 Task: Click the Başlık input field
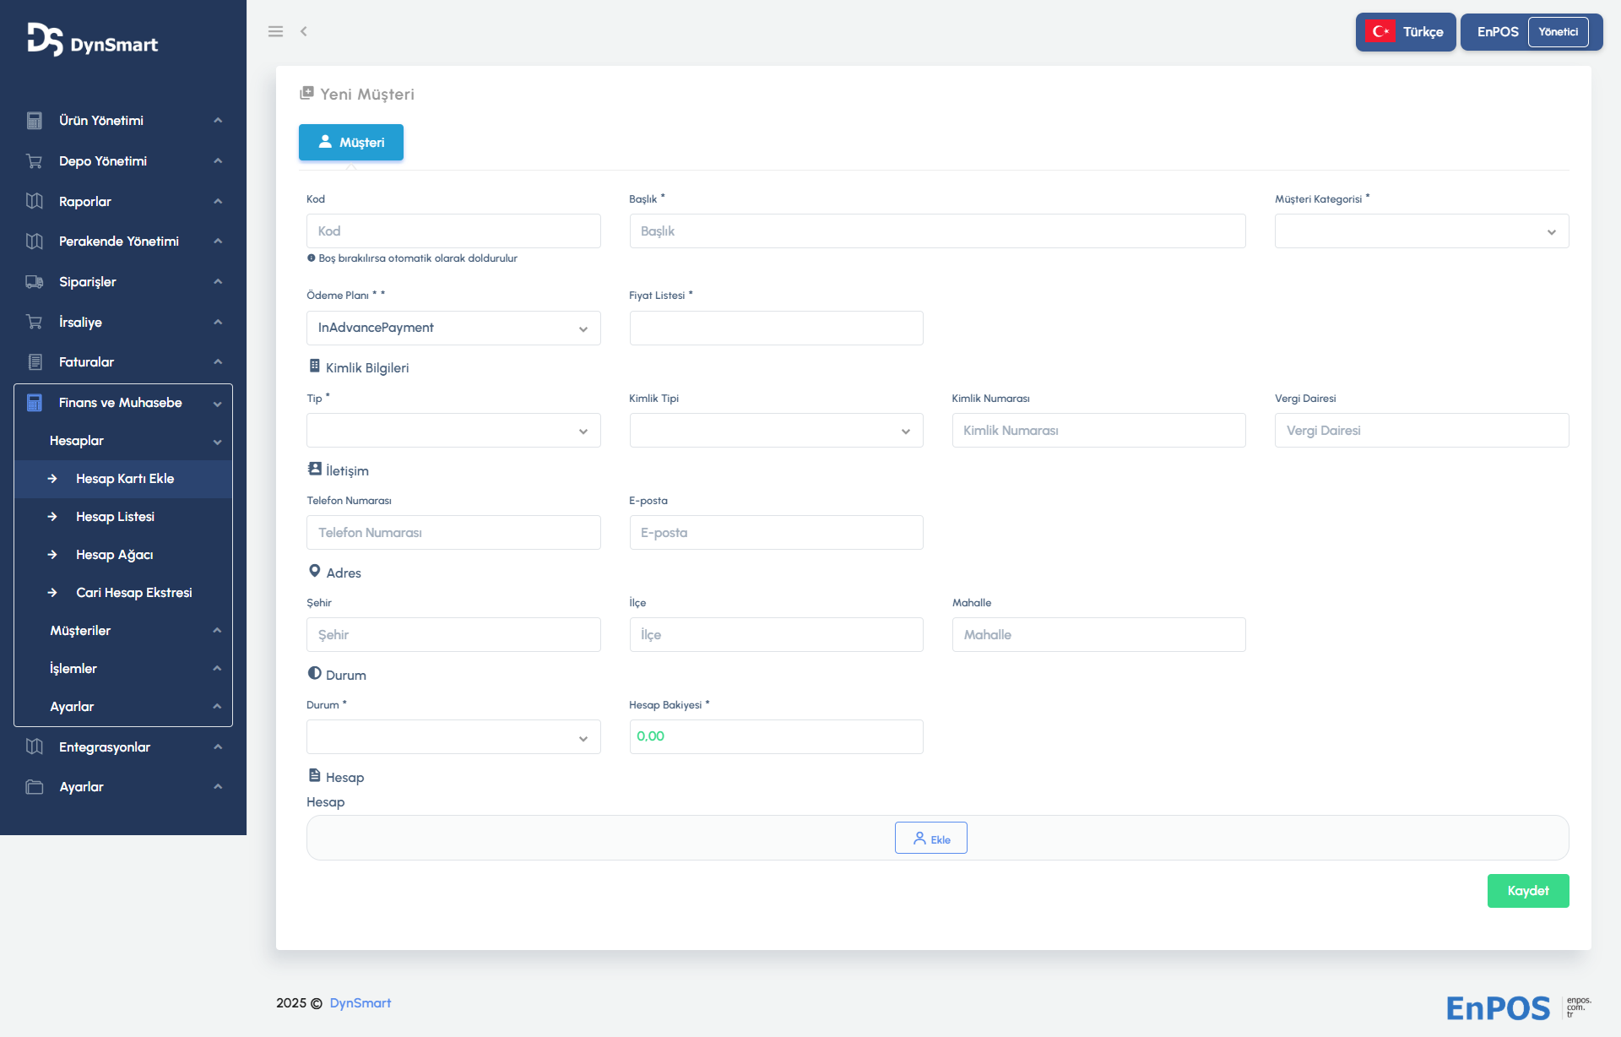tap(937, 231)
